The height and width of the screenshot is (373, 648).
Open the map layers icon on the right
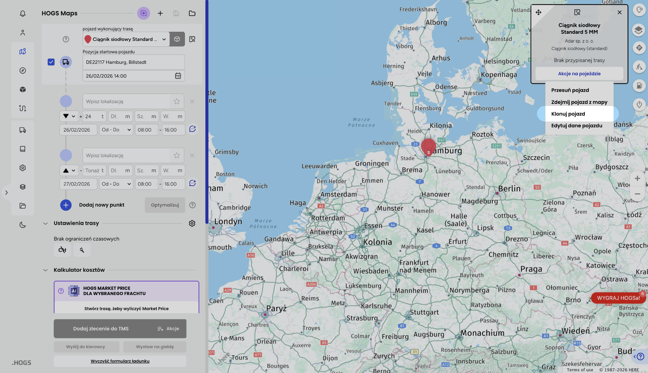pos(639,30)
